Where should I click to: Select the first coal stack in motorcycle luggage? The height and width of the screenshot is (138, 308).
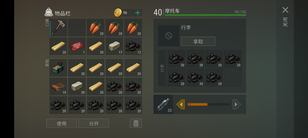pyautogui.click(x=177, y=59)
